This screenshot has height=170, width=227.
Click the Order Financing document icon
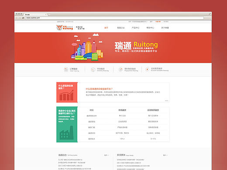[x=66, y=70]
